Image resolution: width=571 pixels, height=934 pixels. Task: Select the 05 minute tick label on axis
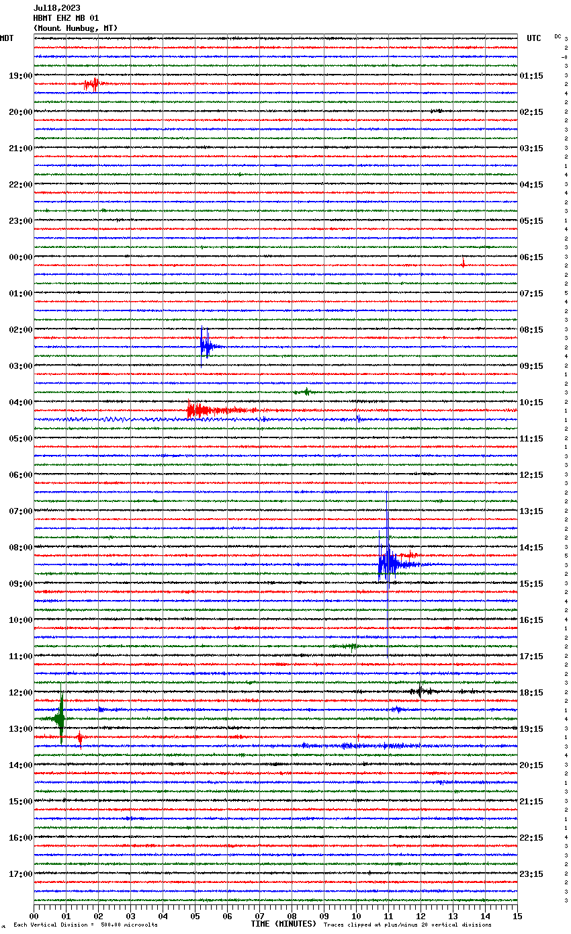point(195,916)
